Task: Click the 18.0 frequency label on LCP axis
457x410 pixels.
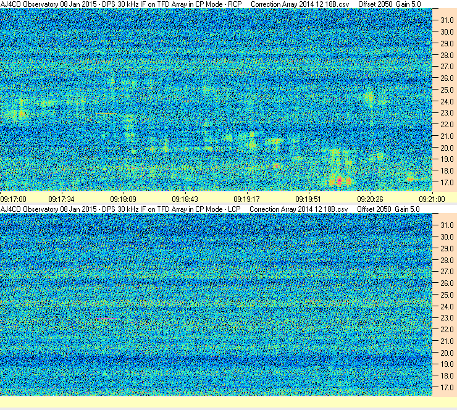Action: pyautogui.click(x=447, y=376)
